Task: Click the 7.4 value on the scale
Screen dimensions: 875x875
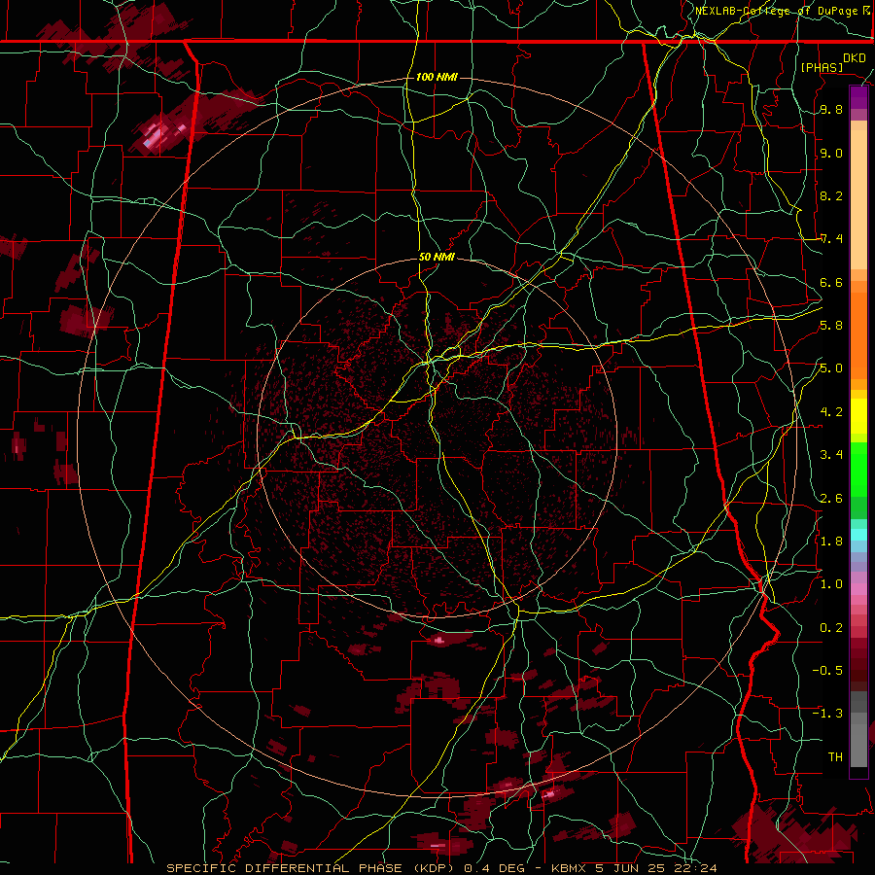Action: click(x=831, y=239)
